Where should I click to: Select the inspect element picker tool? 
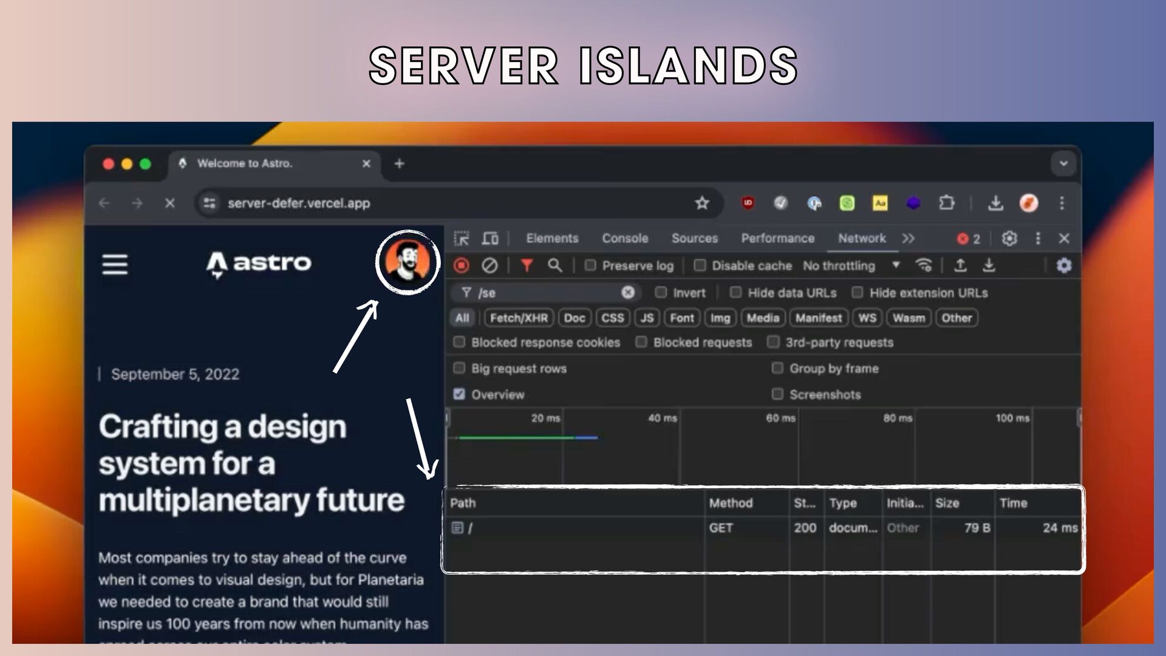pyautogui.click(x=462, y=238)
